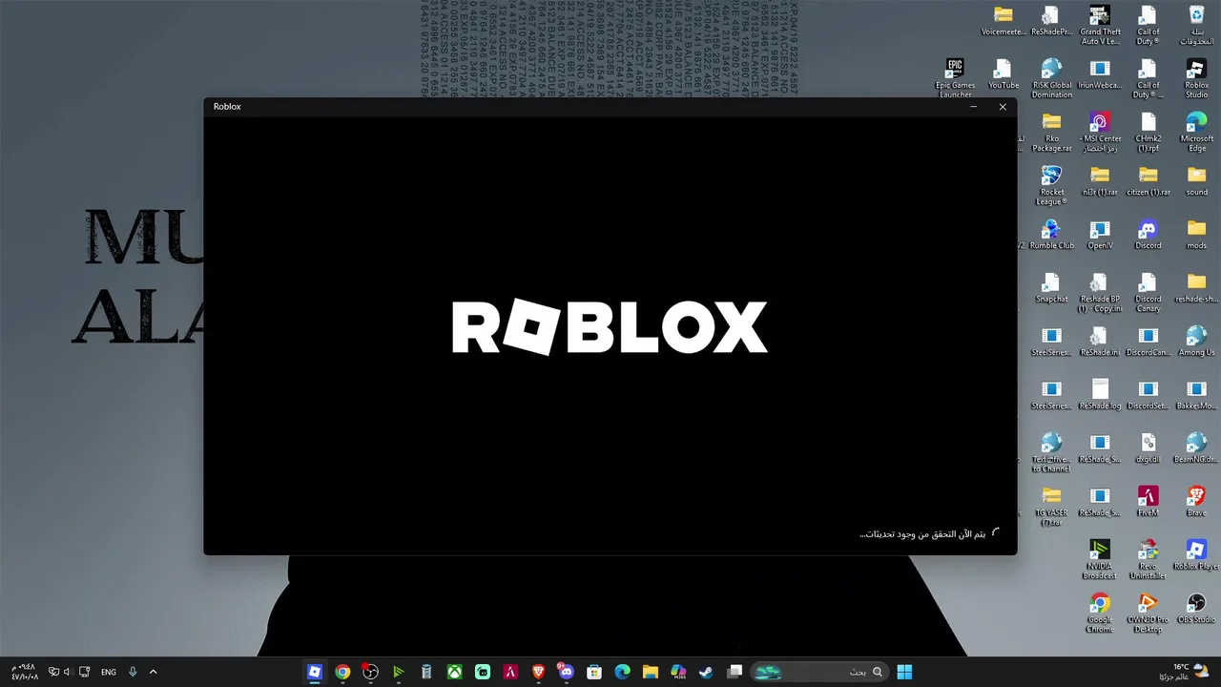Viewport: 1221px width, 687px height.
Task: Open Google Chrome from the taskbar
Action: [342, 672]
